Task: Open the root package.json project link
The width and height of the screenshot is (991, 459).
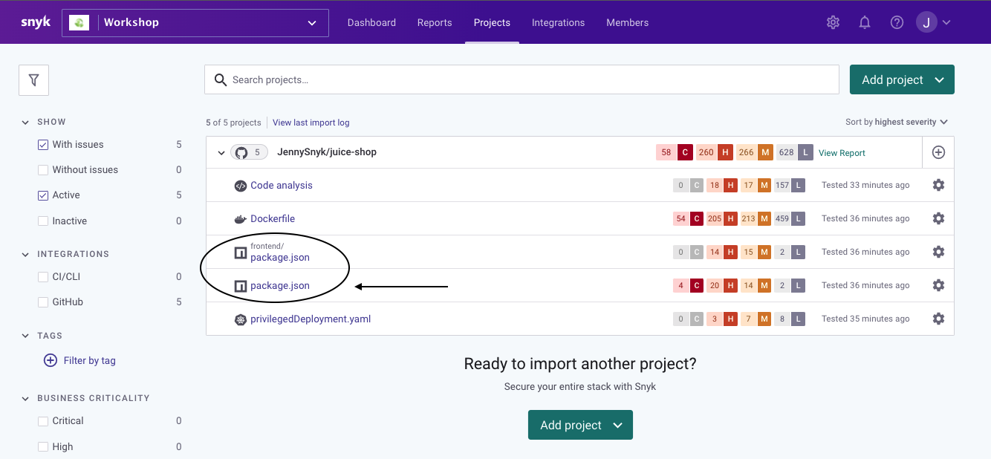Action: [280, 286]
